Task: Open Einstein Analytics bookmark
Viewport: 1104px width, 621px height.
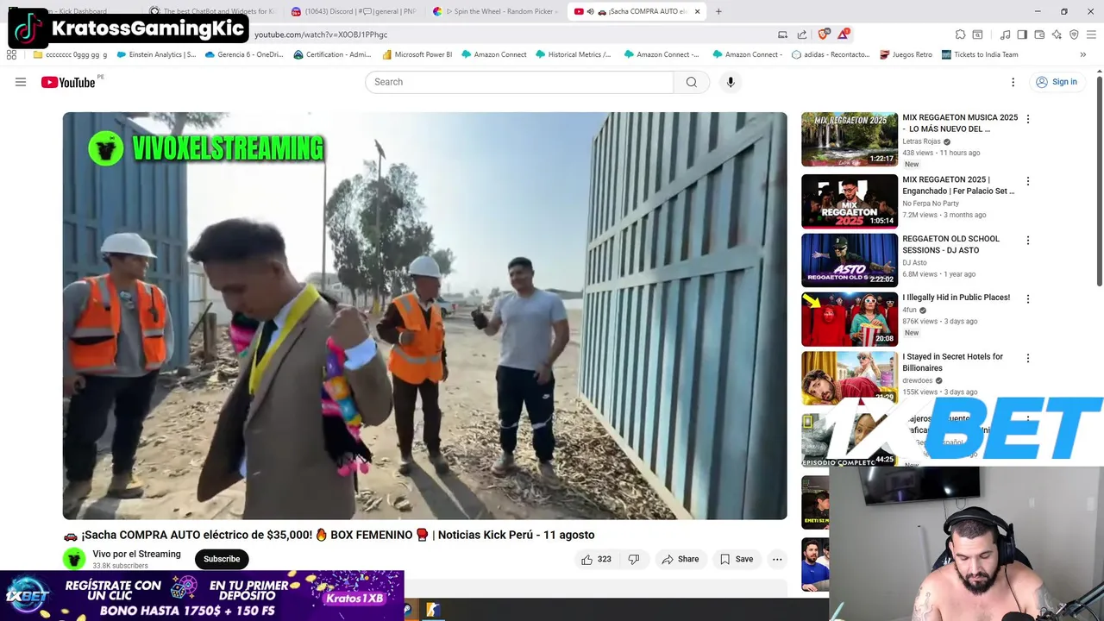Action: (156, 54)
